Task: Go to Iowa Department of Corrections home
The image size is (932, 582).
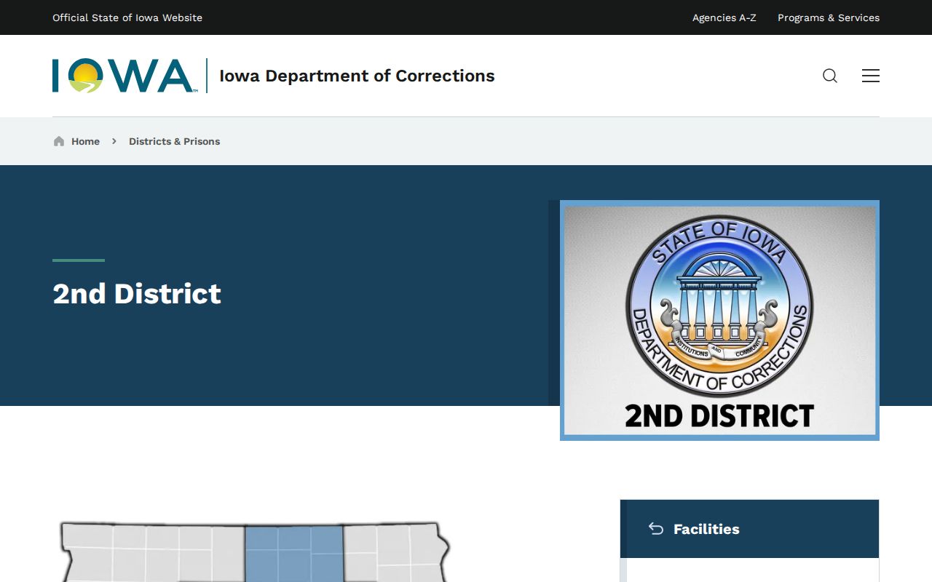Action: [x=357, y=76]
